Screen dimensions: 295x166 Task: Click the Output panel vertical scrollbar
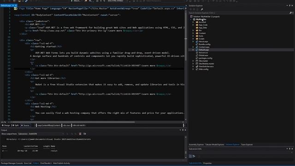click(186, 148)
